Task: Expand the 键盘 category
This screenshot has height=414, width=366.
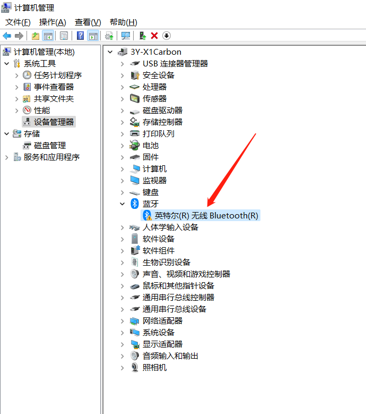Action: (122, 192)
